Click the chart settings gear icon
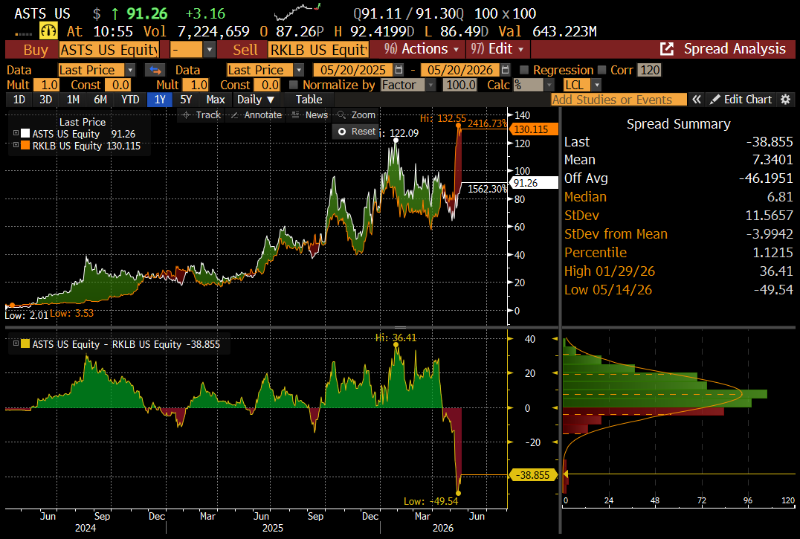This screenshot has width=800, height=539. pyautogui.click(x=786, y=100)
